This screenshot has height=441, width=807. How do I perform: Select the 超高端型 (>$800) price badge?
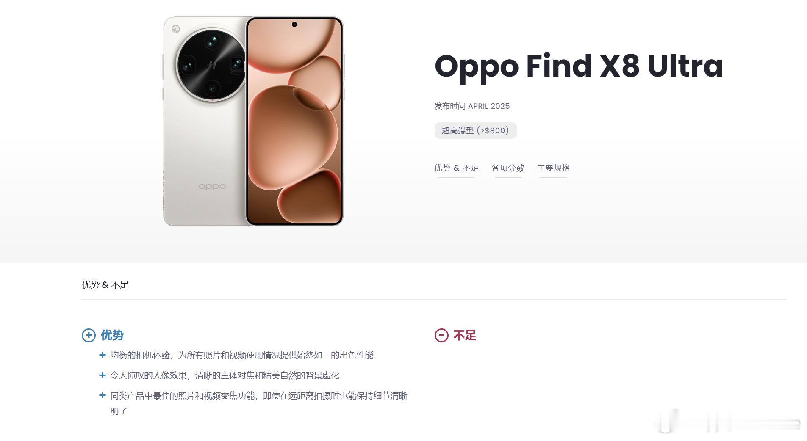tap(475, 130)
